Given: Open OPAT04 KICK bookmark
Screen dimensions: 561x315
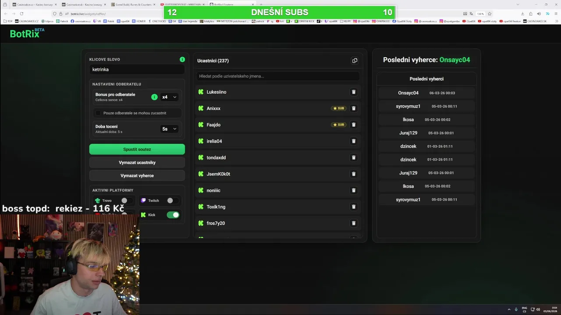Looking at the screenshot, I should click(x=305, y=21).
